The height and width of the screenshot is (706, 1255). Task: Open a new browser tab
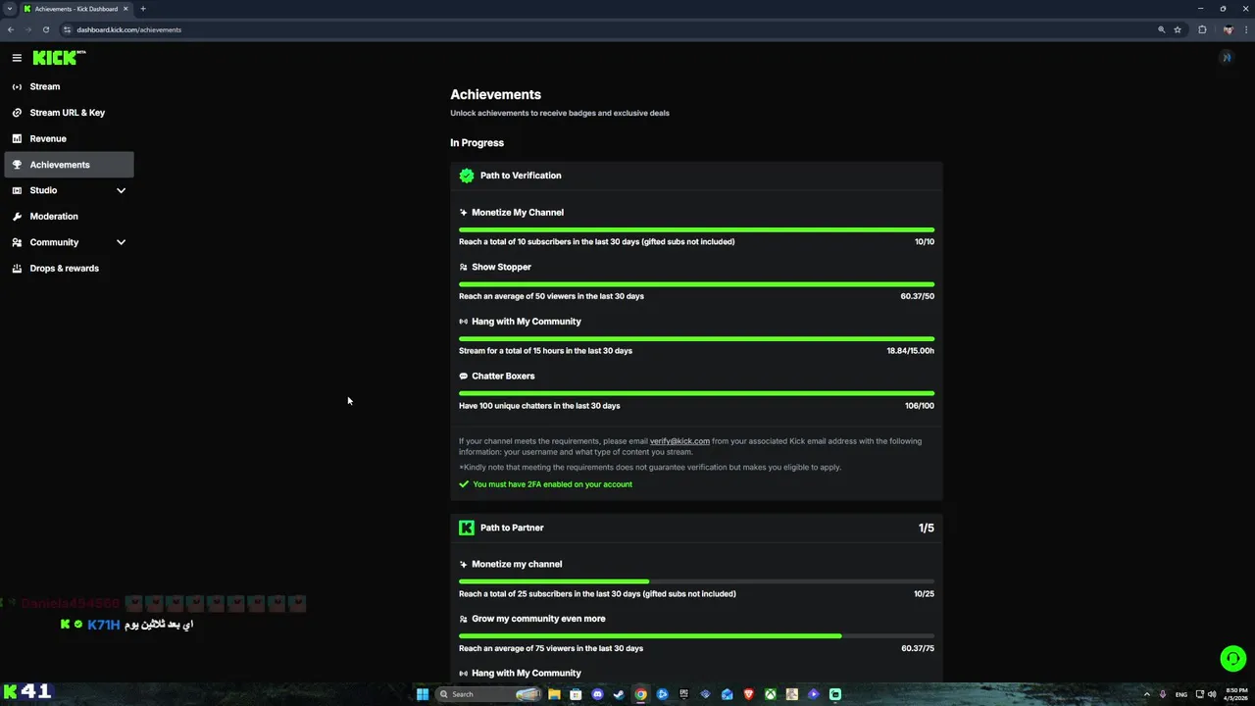(x=143, y=9)
